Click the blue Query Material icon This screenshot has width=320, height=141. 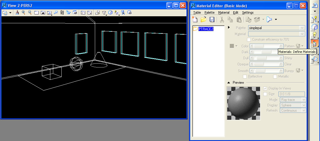click(x=269, y=19)
